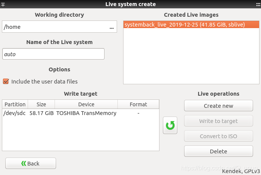
Task: Click the Size column header
Action: 41,104
